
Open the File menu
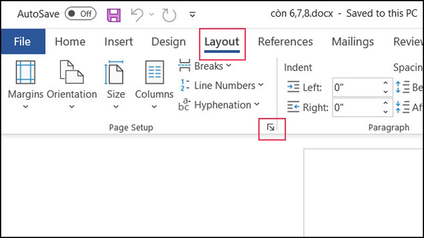click(22, 42)
